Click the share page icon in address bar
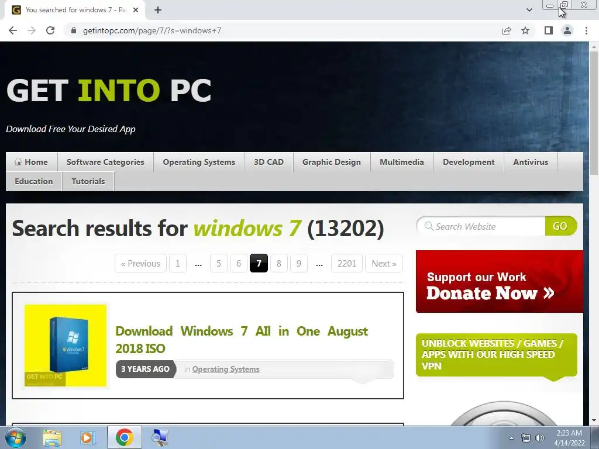Viewport: 599px width, 449px height. (507, 30)
